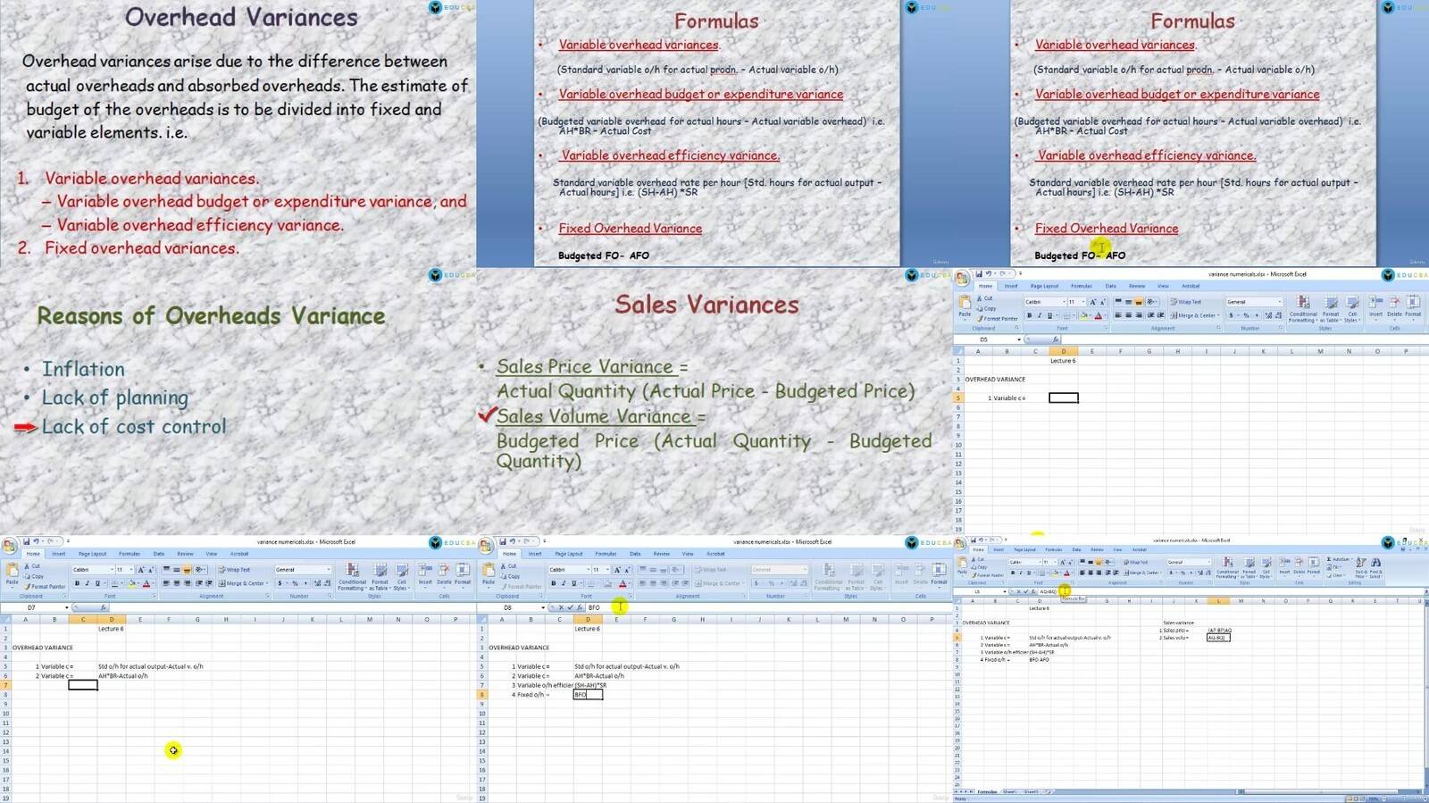
Task: Click Grow Font in the D5 Excel window
Action: [x=1093, y=302]
